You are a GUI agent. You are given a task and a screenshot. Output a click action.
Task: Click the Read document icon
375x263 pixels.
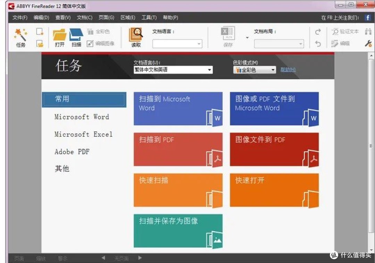(x=136, y=37)
